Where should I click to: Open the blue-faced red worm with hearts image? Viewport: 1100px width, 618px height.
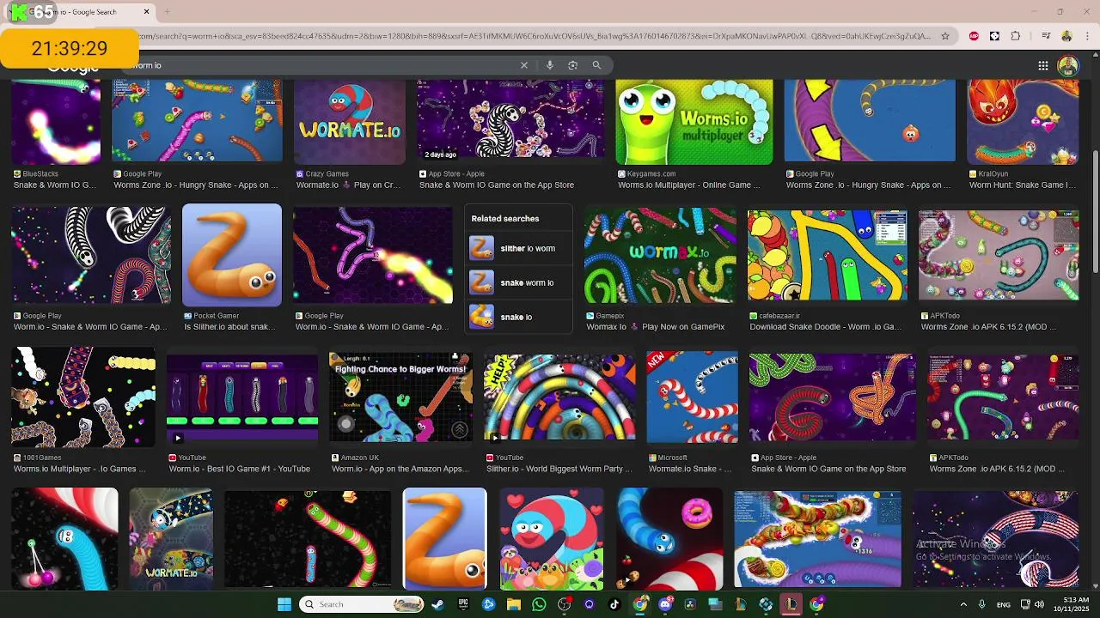point(552,539)
